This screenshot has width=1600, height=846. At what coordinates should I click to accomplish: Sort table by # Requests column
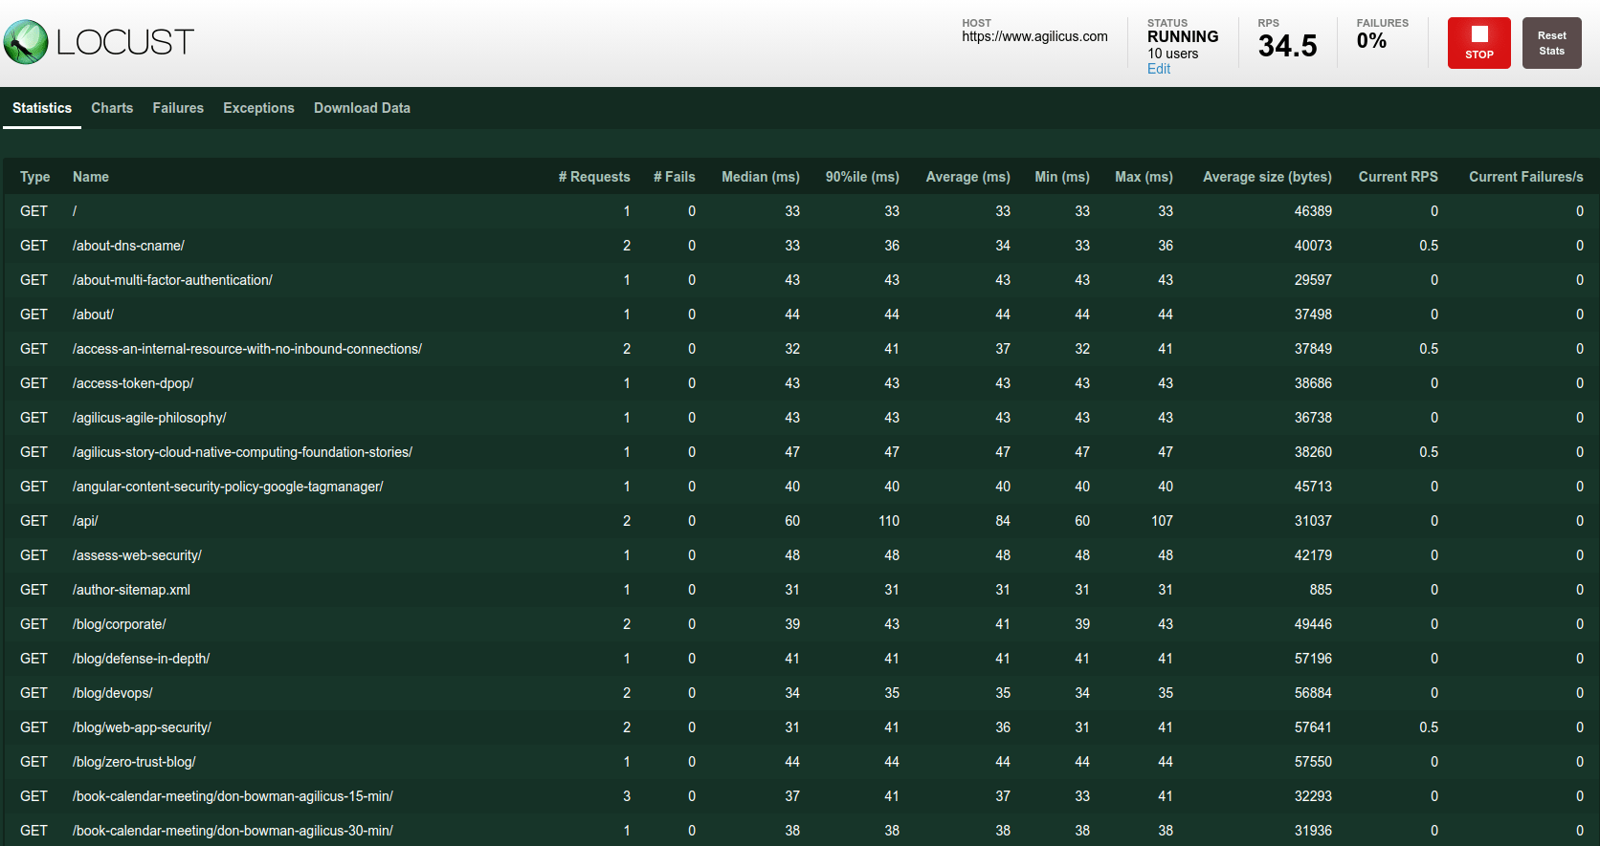click(x=594, y=177)
